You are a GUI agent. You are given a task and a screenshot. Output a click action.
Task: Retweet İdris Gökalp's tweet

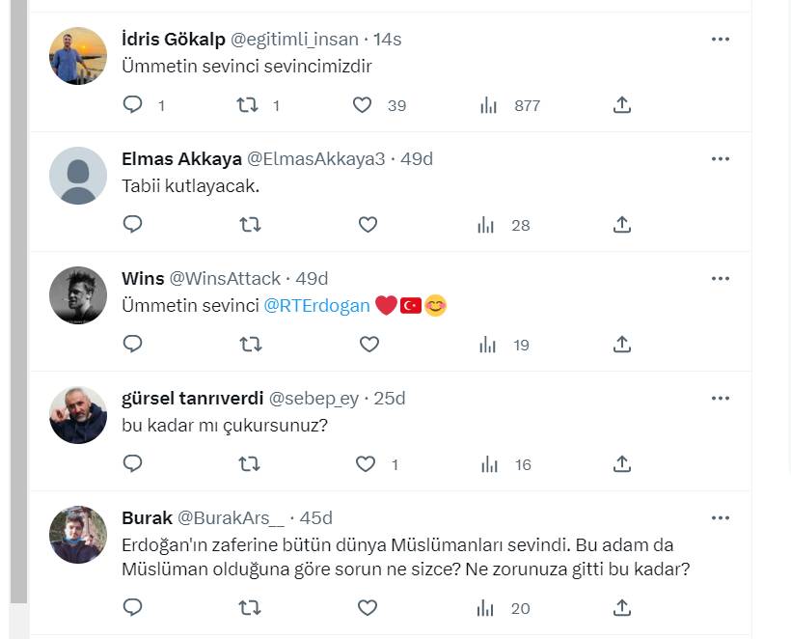(x=249, y=105)
